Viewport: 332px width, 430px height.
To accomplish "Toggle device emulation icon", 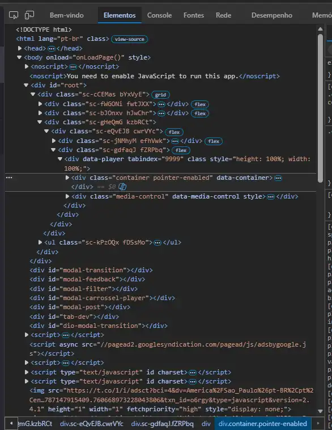I will pos(29,15).
